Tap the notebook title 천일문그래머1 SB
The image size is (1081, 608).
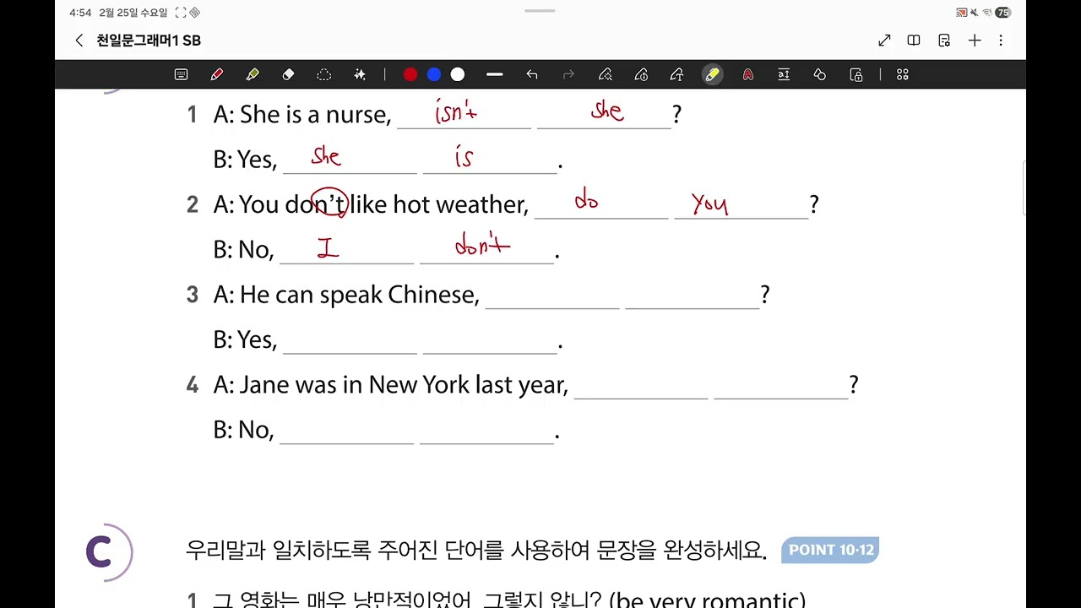(x=149, y=41)
